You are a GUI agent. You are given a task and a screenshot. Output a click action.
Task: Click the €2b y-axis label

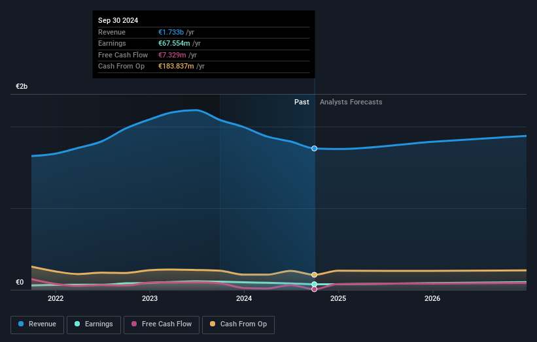click(22, 86)
